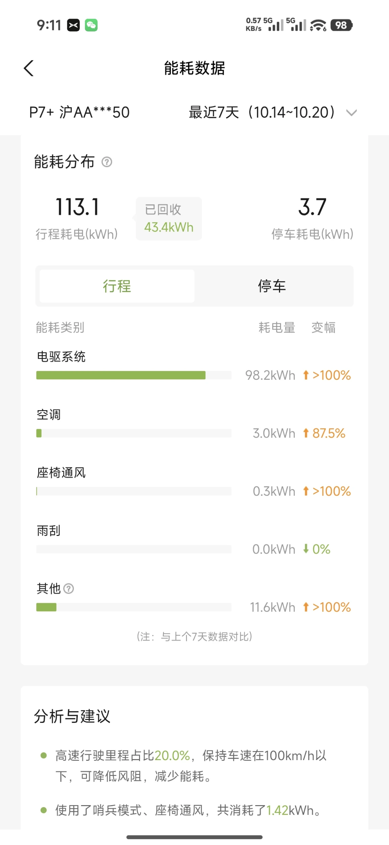This screenshot has height=845, width=389.
Task: Tap the 20.0% highway ratio text
Action: pyautogui.click(x=172, y=755)
